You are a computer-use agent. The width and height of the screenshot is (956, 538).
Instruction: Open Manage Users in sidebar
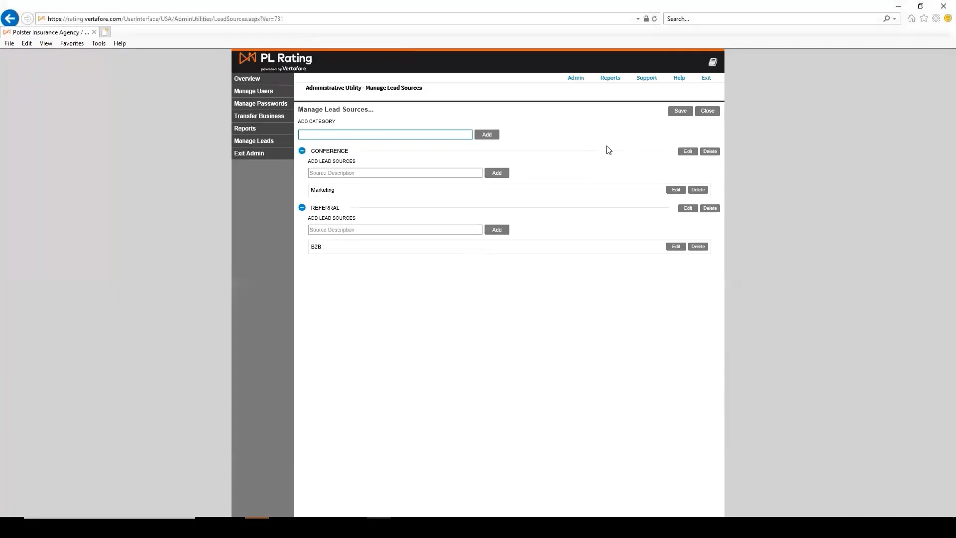pyautogui.click(x=253, y=91)
